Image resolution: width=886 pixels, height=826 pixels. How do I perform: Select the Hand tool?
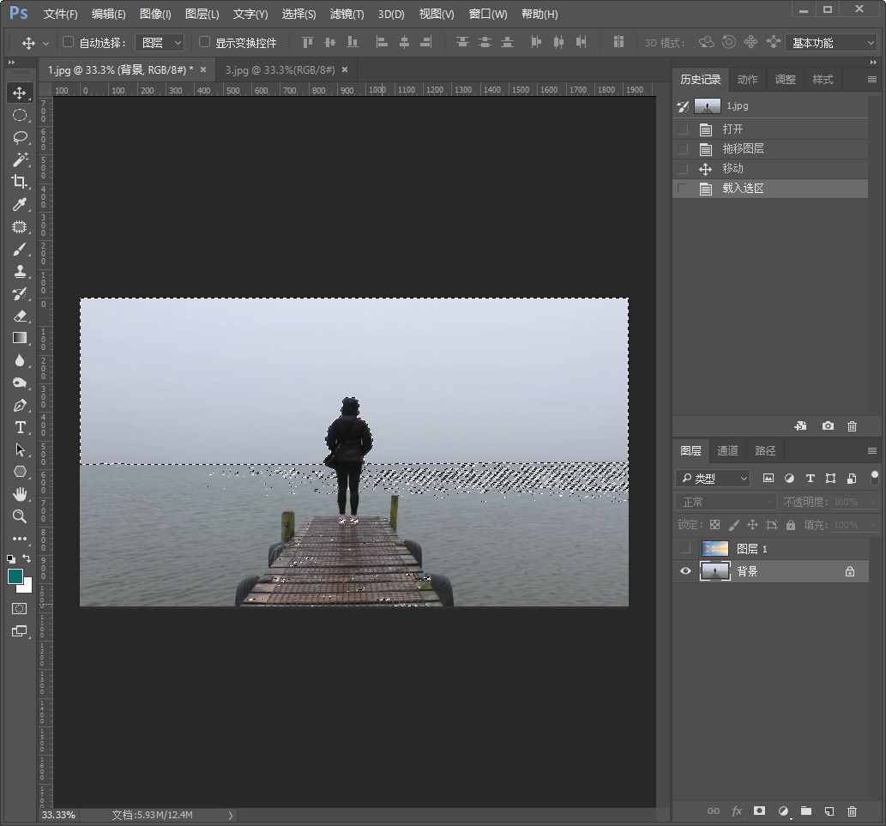tap(20, 494)
